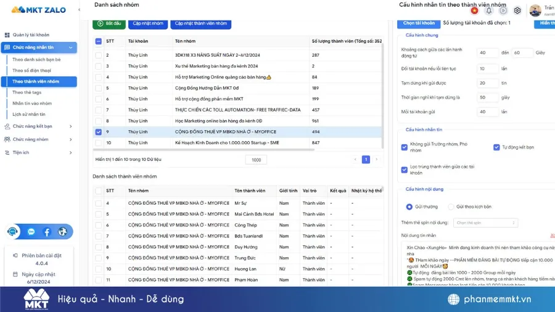
Task: Click Thời gian nghỉ field showing 50
Action: [487, 97]
